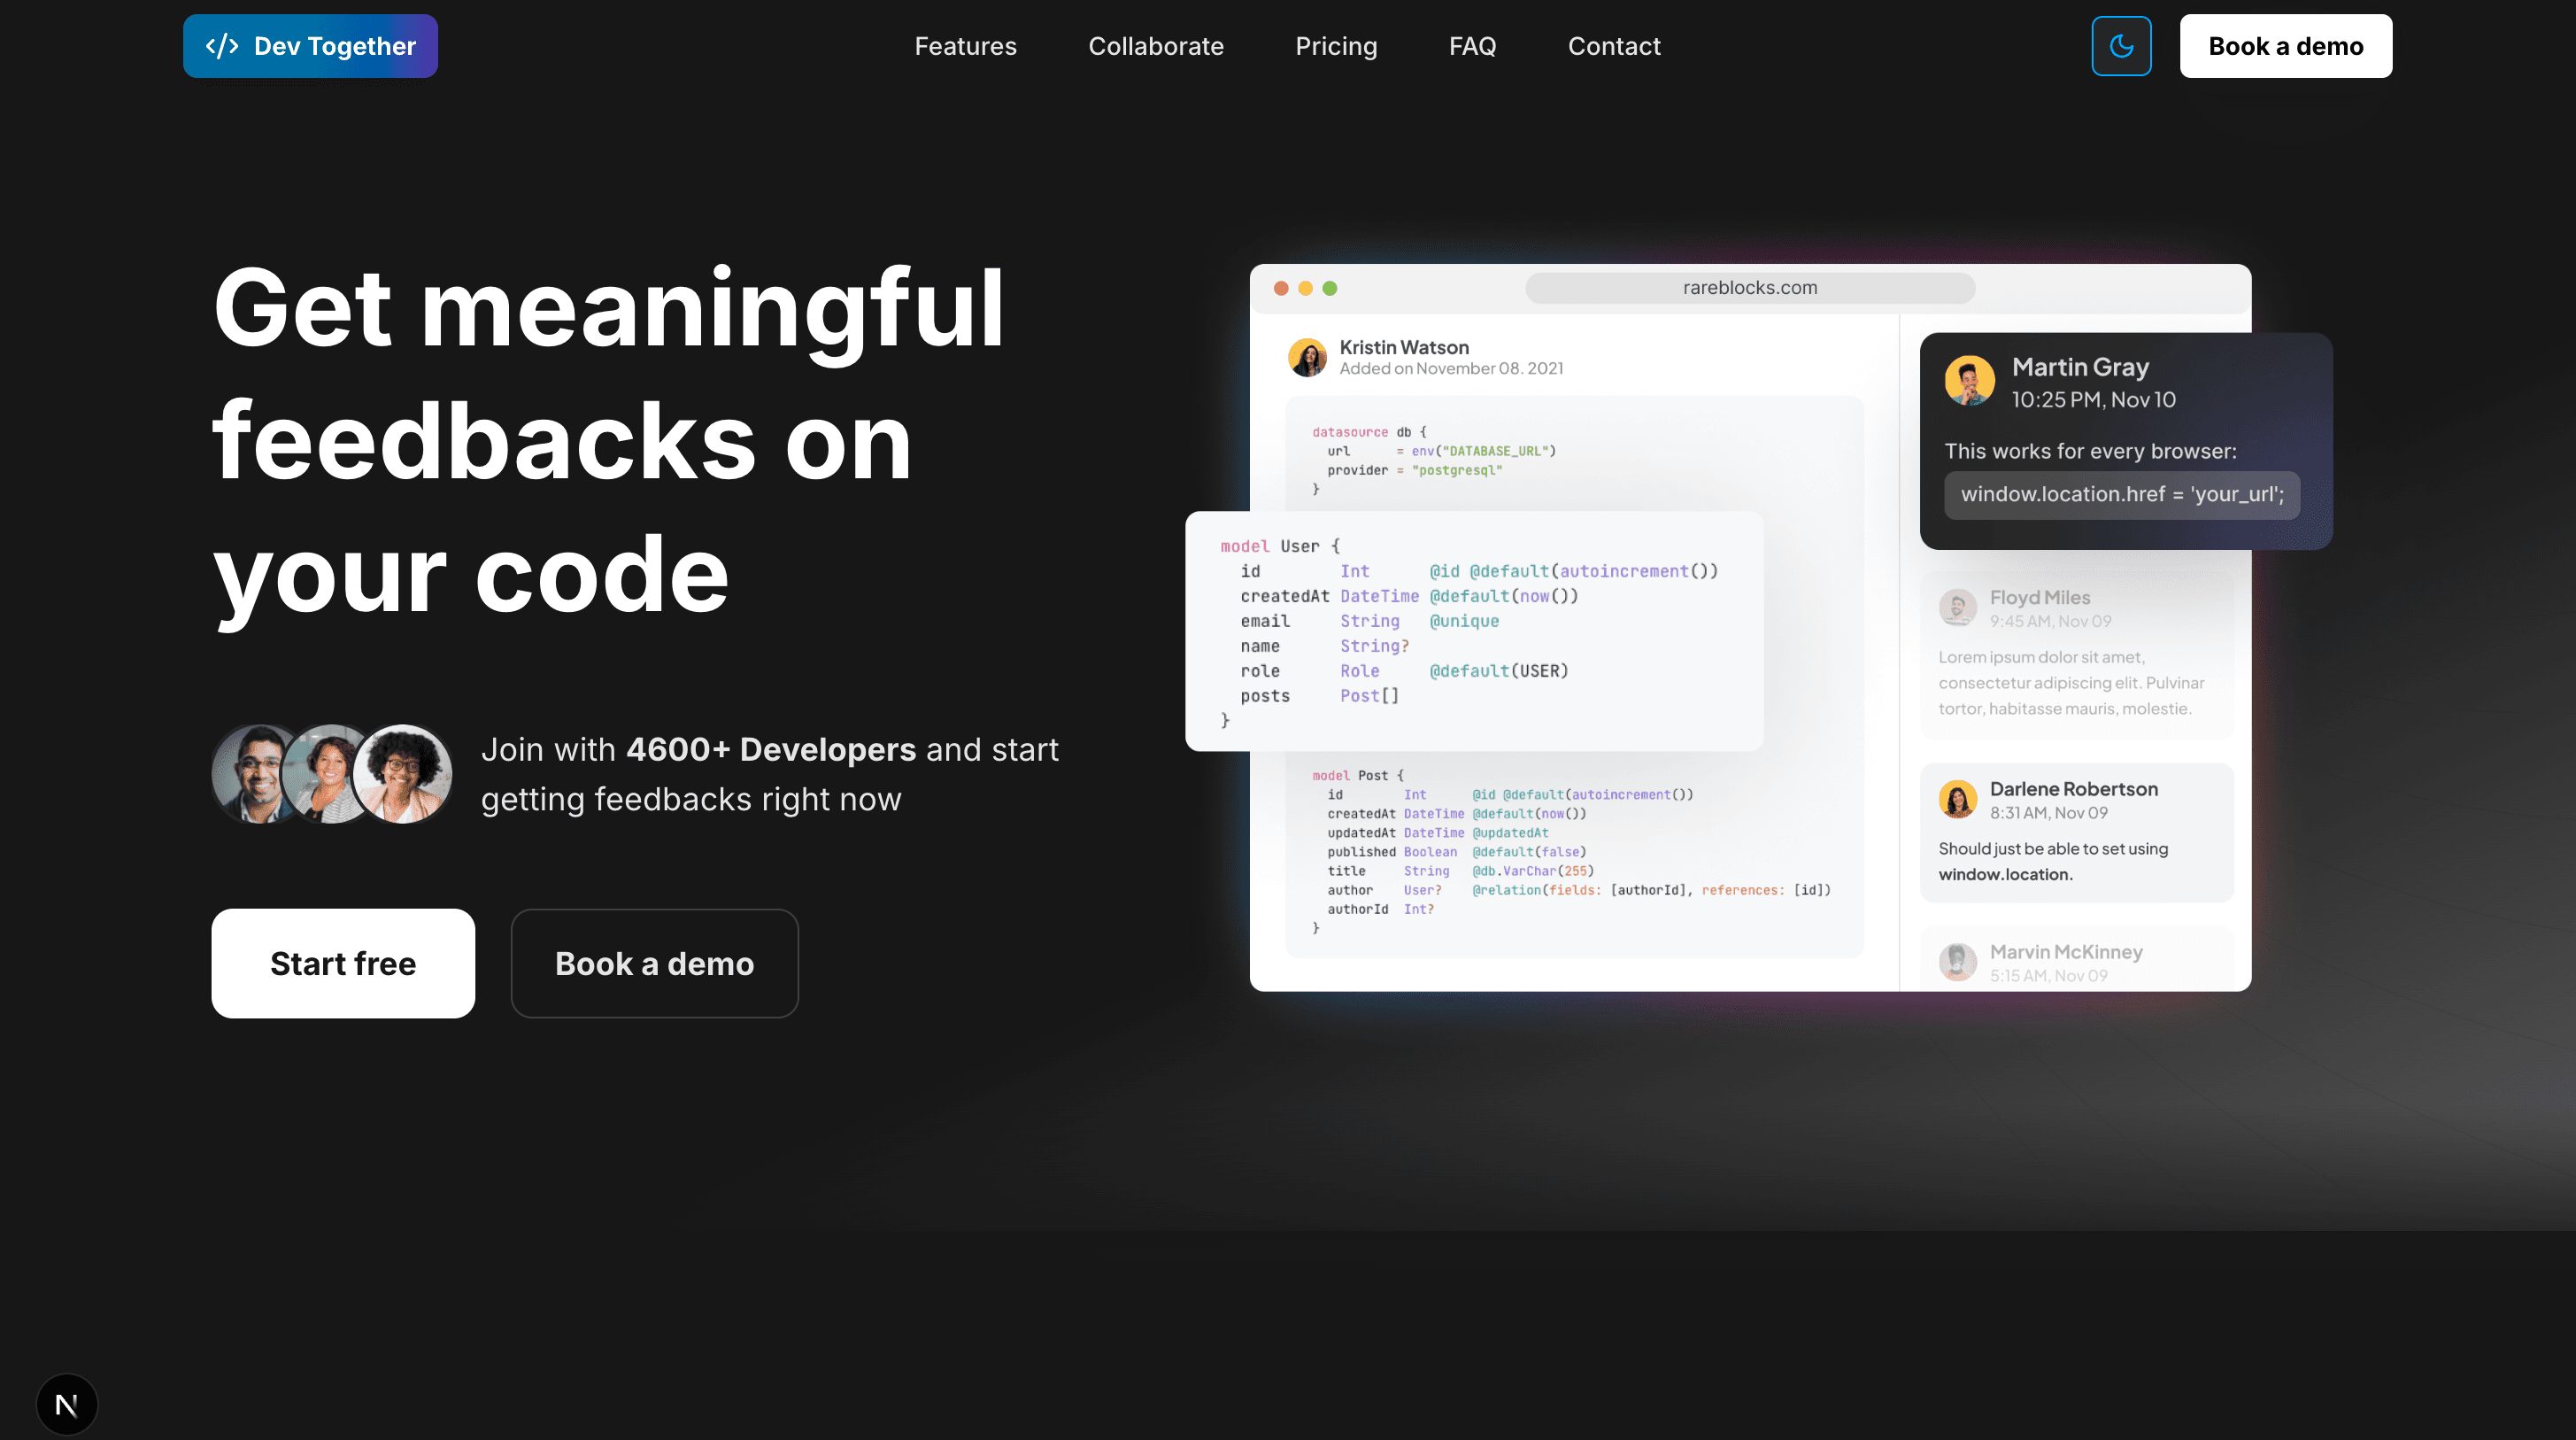Click Kristin Watson's avatar icon
The image size is (2576, 1440).
1307,357
